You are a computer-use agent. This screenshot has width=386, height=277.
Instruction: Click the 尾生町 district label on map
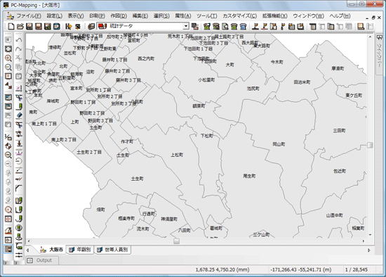(249, 176)
